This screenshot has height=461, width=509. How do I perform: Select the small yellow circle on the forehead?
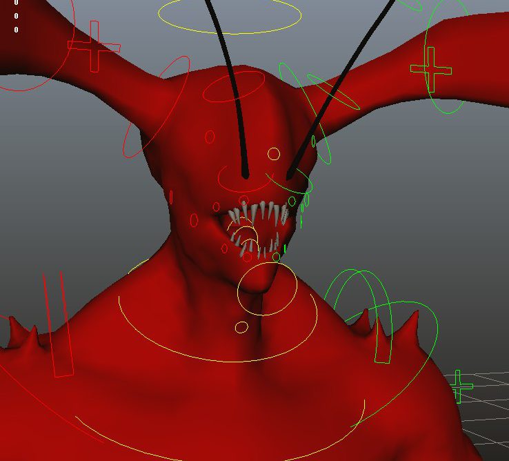tap(274, 153)
